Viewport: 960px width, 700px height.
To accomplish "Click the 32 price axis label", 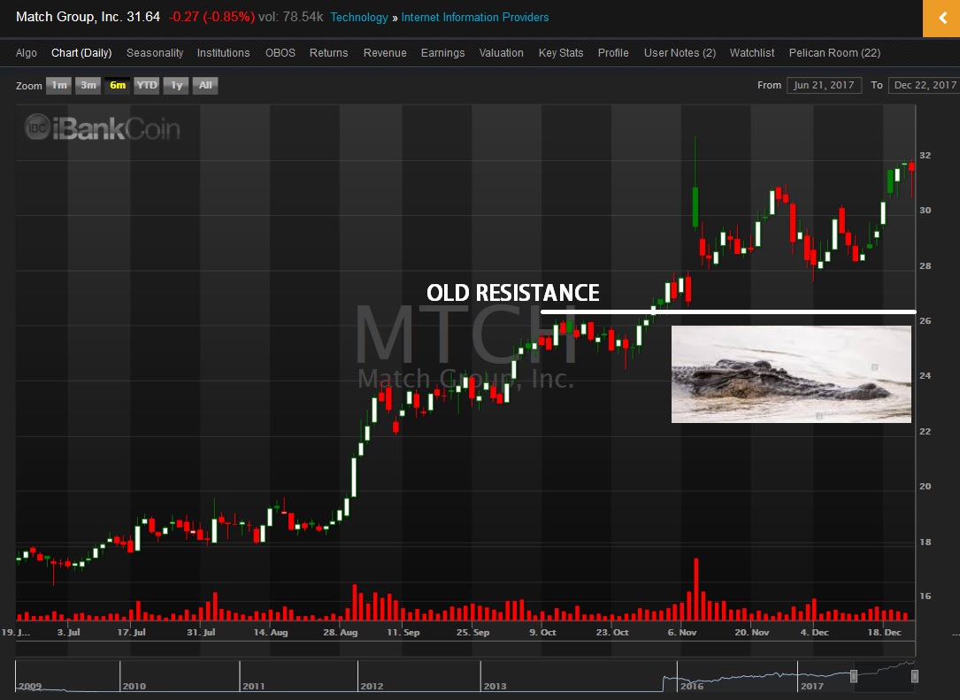I will point(925,156).
